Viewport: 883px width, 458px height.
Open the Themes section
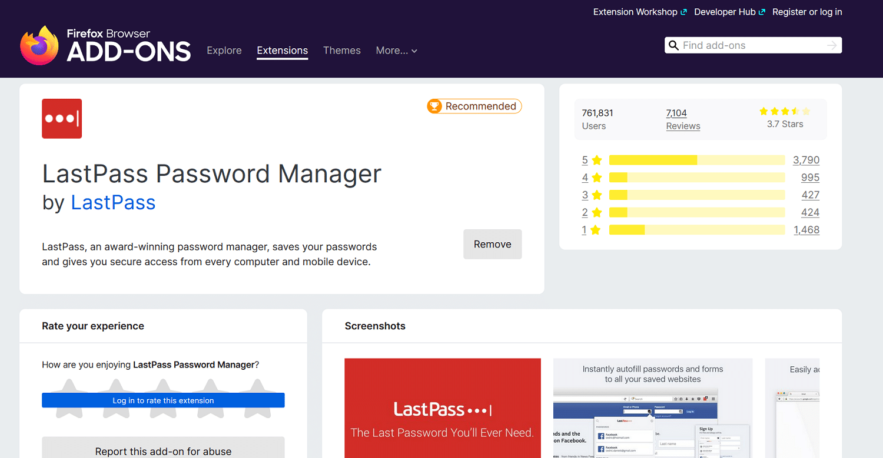coord(341,51)
